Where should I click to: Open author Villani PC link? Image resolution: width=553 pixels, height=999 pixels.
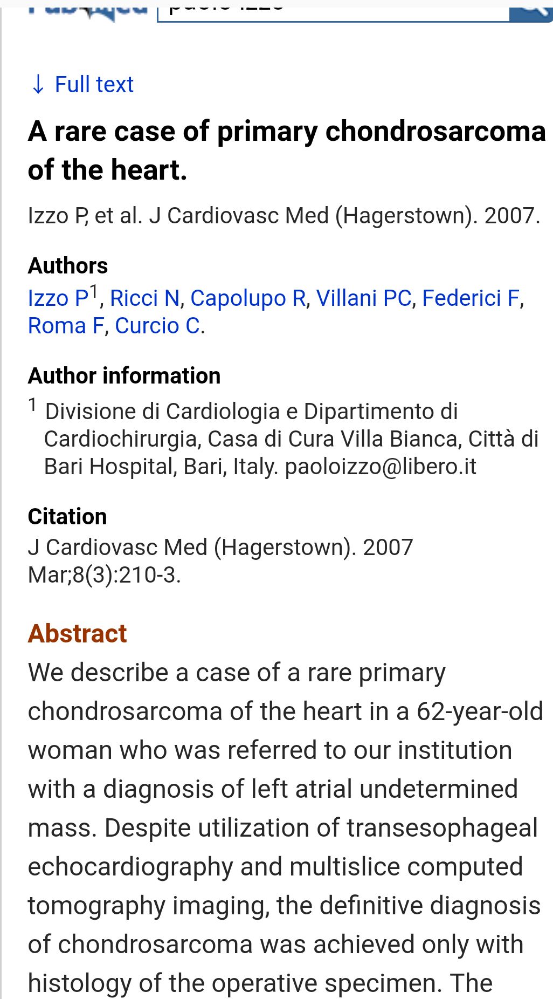click(364, 298)
